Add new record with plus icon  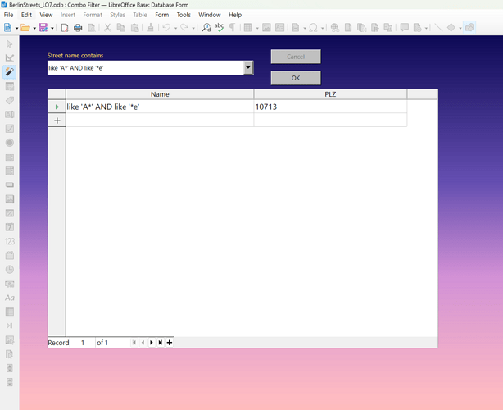pyautogui.click(x=170, y=342)
